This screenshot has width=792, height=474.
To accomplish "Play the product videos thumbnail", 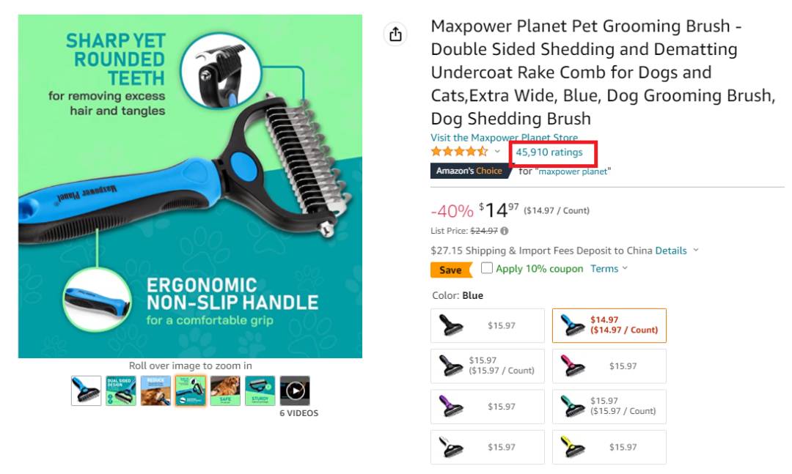I will (x=295, y=390).
